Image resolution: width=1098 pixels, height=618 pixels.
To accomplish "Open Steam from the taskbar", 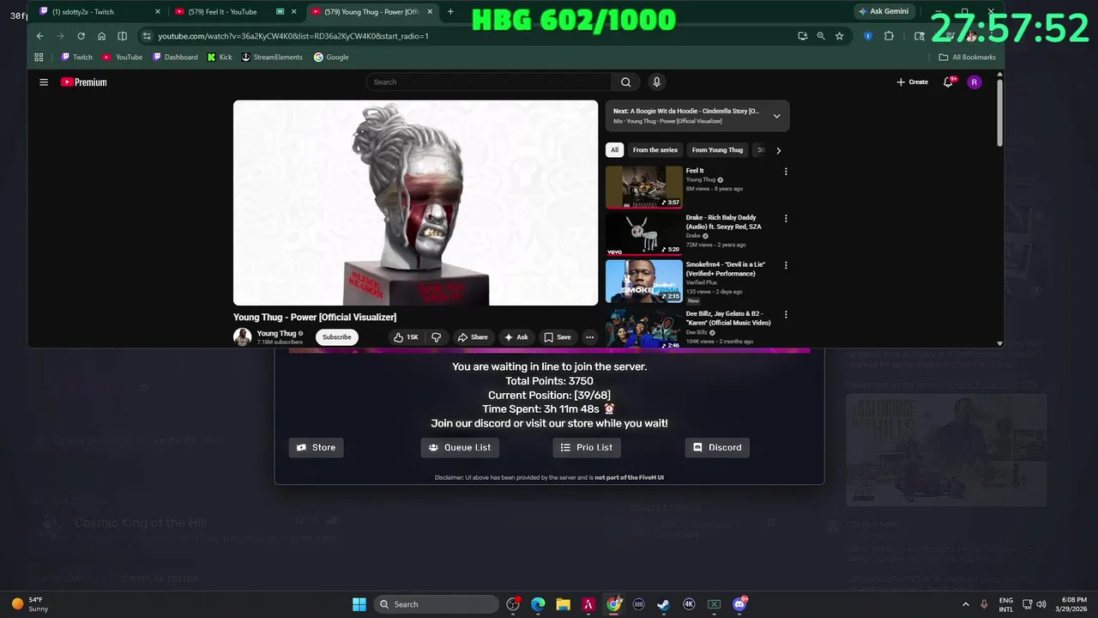I will pyautogui.click(x=663, y=604).
